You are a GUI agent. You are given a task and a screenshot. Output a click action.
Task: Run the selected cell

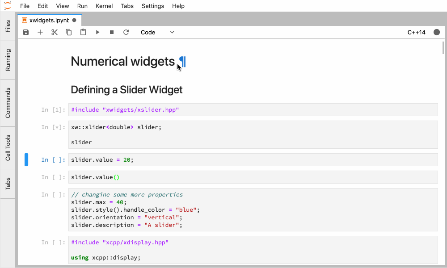tap(97, 32)
